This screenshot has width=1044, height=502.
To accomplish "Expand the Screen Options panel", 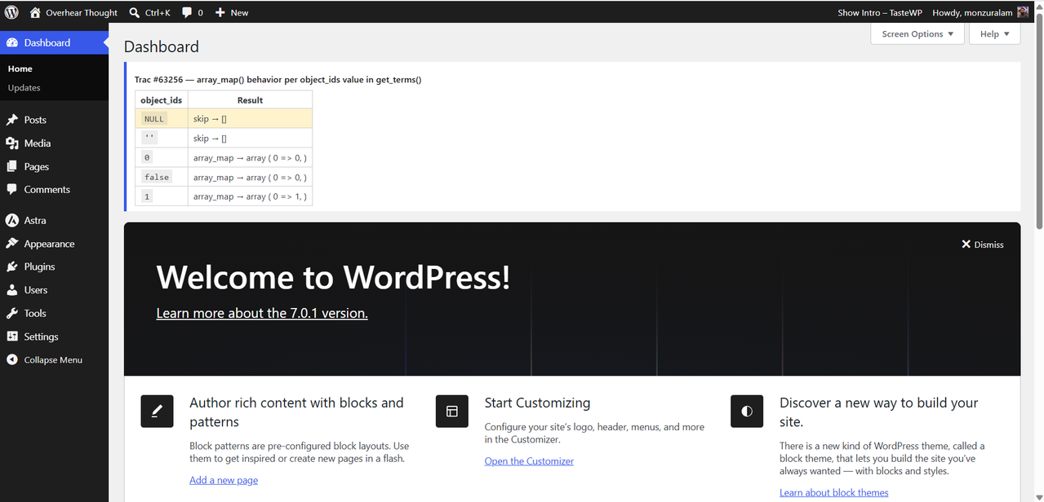I will click(x=917, y=34).
